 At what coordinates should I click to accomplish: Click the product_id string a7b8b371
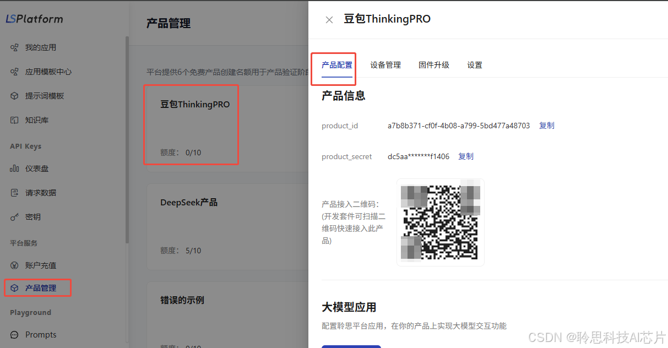459,126
